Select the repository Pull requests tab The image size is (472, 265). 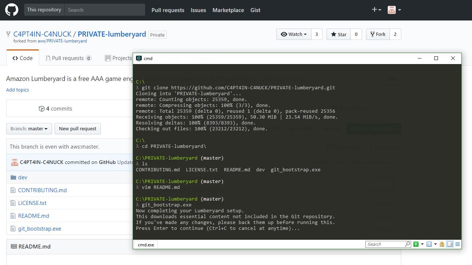[69, 58]
